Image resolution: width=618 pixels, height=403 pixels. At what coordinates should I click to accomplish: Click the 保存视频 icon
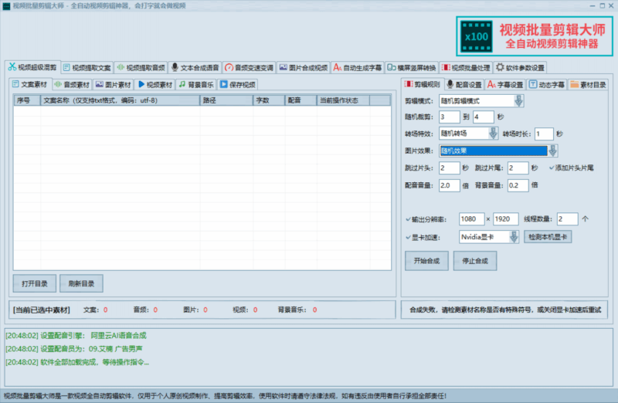[x=223, y=84]
